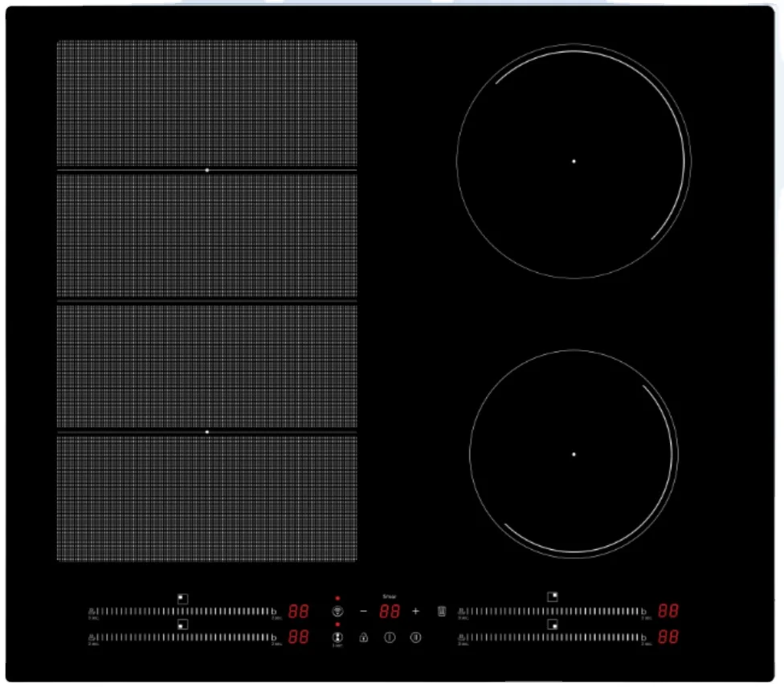Image resolution: width=784 pixels, height=688 pixels.
Task: Tap the timer minus key
Action: (364, 611)
